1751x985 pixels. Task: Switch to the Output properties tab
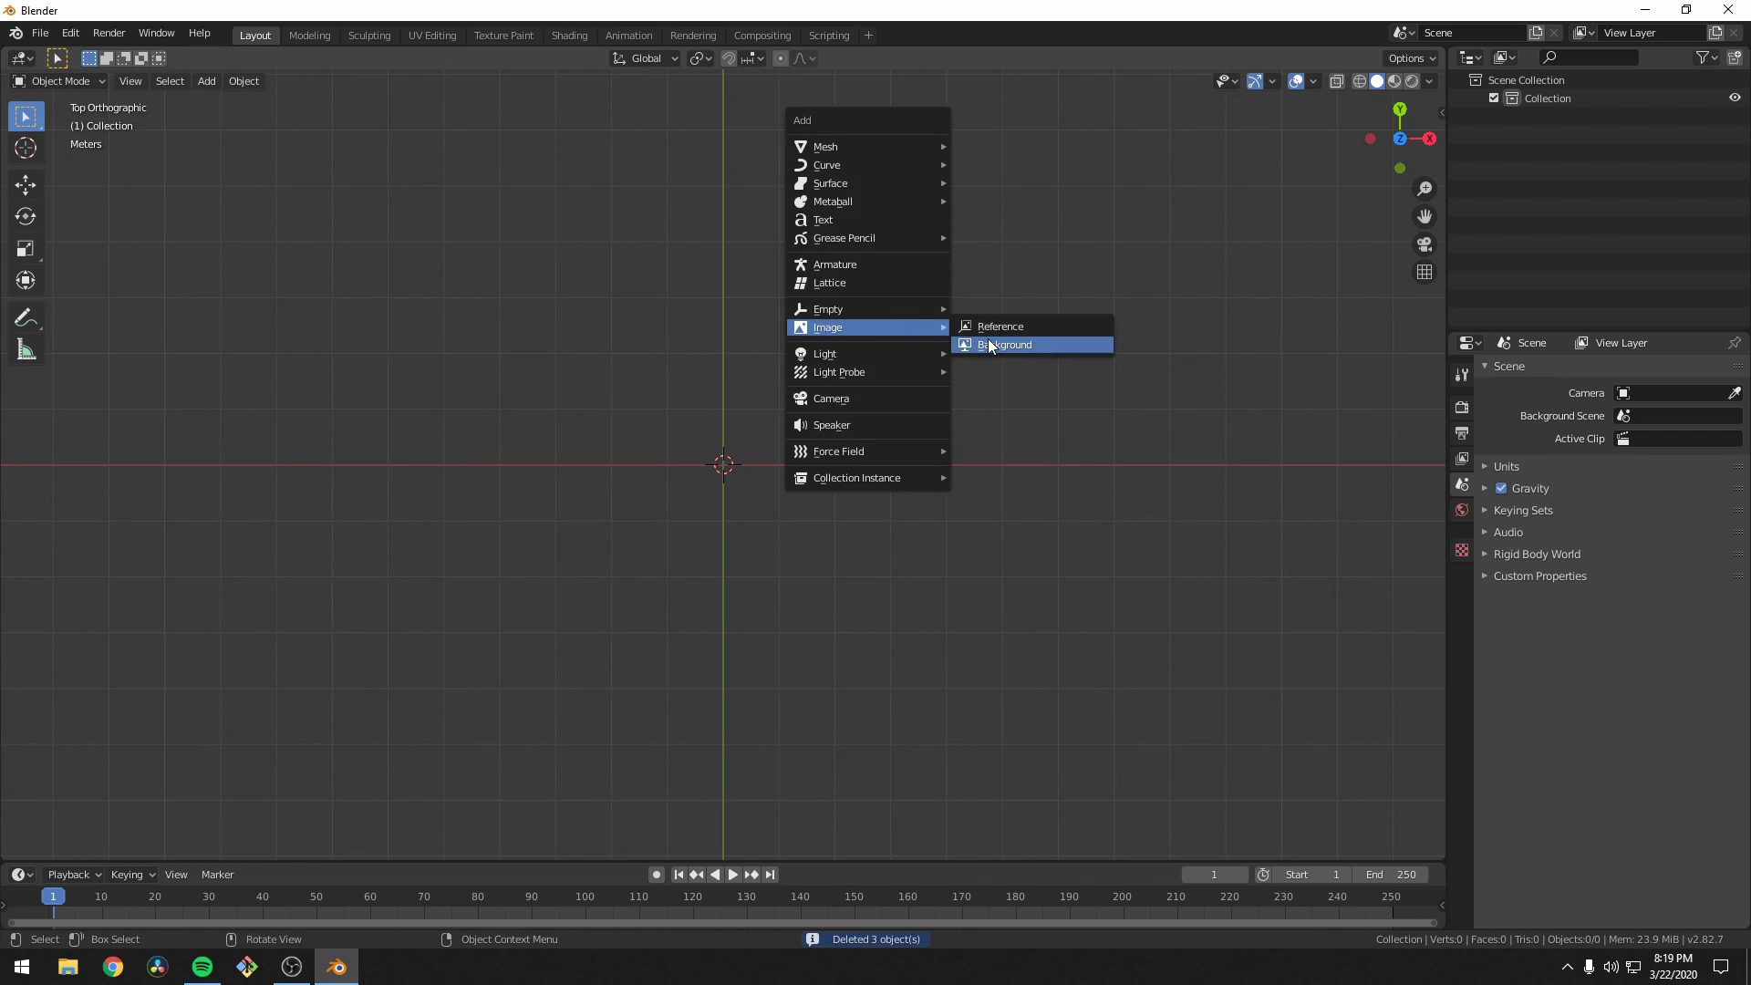point(1462,433)
